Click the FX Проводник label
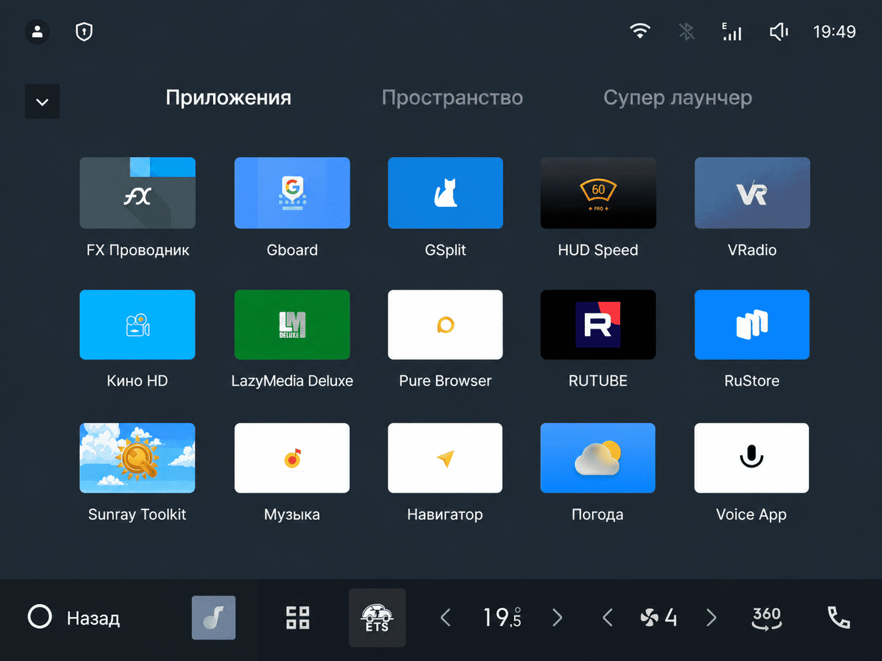 point(138,250)
